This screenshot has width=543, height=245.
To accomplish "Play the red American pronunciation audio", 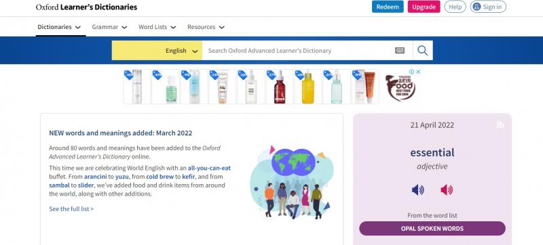I will tap(447, 190).
